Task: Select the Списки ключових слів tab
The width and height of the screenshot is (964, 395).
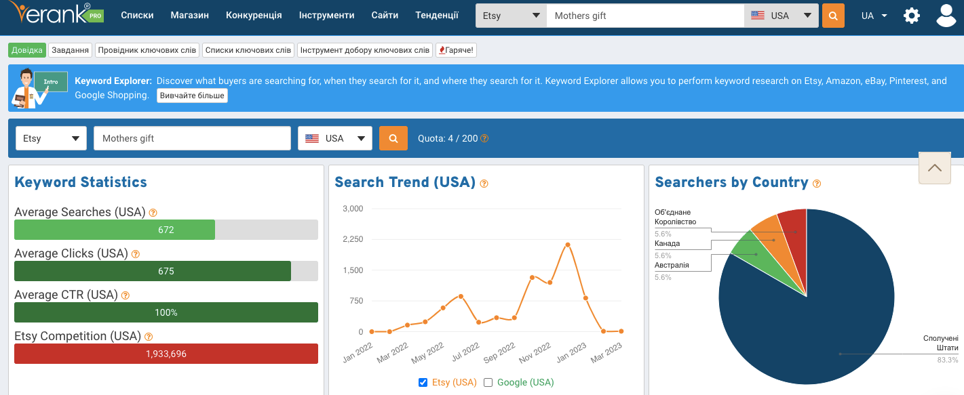Action: (248, 50)
